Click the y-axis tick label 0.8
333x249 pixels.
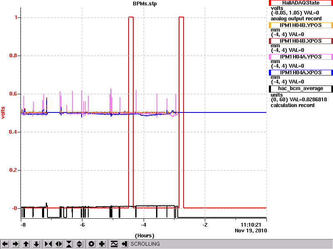pos(13,56)
